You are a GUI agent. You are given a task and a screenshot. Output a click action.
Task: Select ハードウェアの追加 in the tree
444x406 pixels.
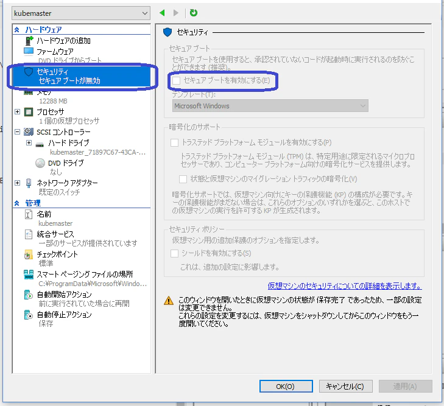(63, 41)
